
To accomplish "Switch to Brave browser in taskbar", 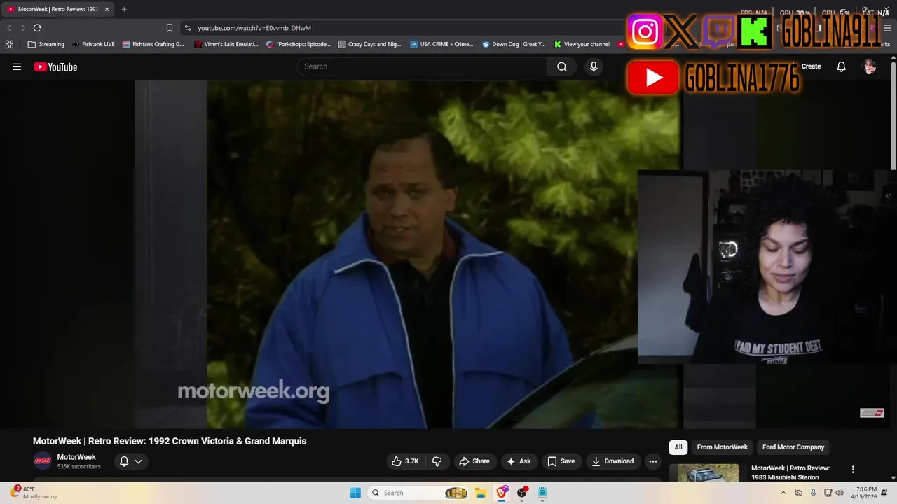I will click(502, 493).
